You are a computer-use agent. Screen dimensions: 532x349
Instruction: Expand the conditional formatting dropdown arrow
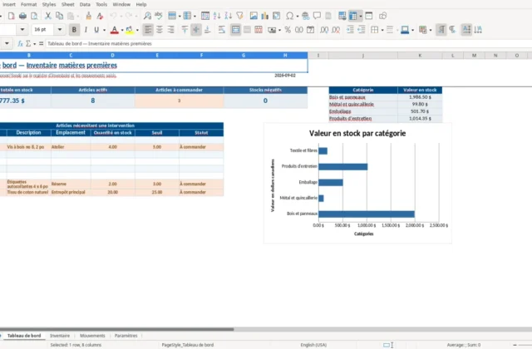(431, 30)
